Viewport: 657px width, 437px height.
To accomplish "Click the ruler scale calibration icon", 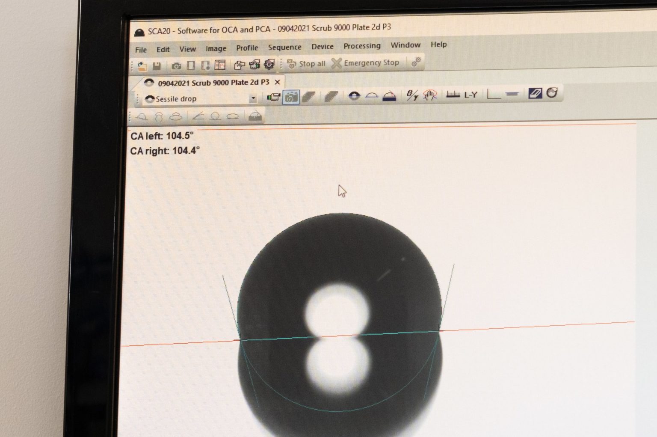I will (x=453, y=95).
